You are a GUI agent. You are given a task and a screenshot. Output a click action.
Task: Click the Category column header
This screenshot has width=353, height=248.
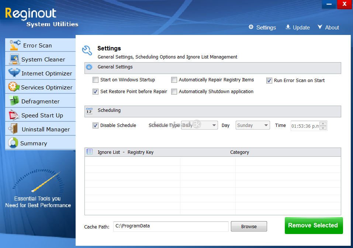(239, 152)
